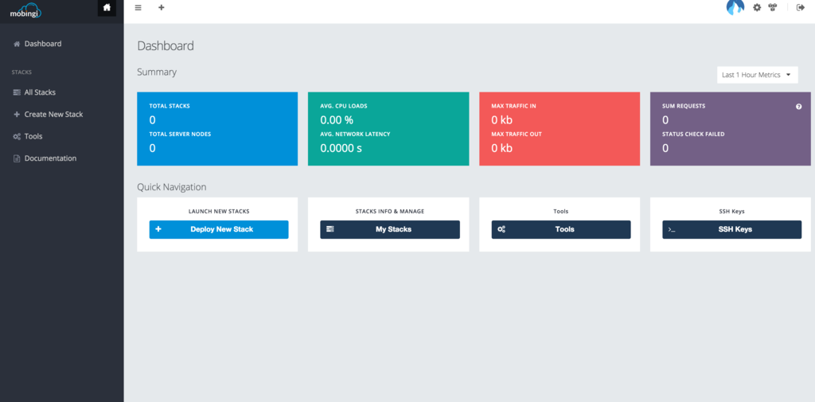Click the STATUS CHECK FAILED label
This screenshot has width=815, height=402.
(693, 135)
